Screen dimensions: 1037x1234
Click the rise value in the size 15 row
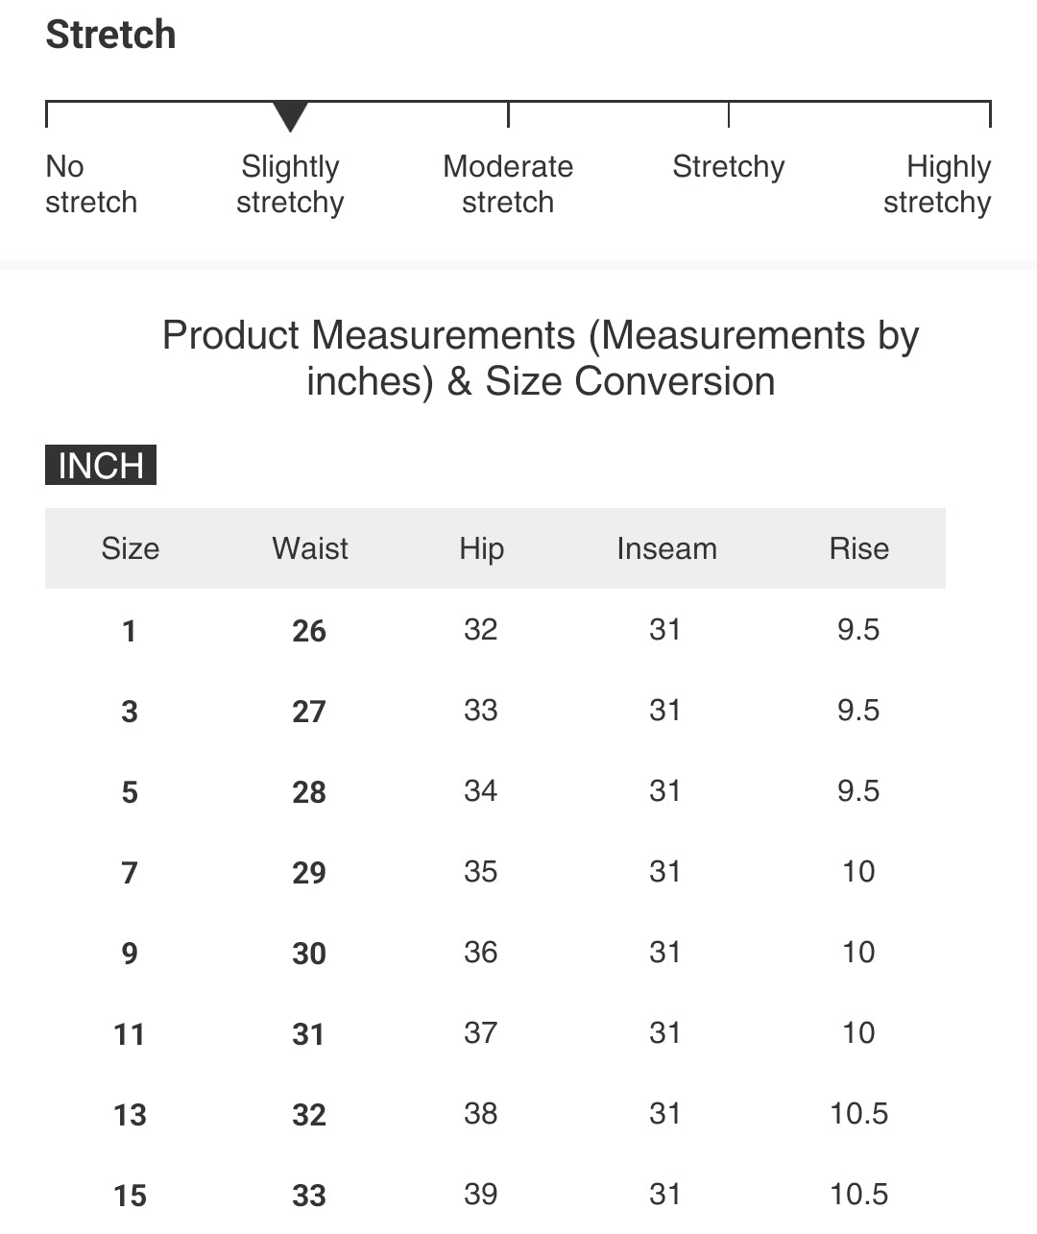coord(859,1195)
